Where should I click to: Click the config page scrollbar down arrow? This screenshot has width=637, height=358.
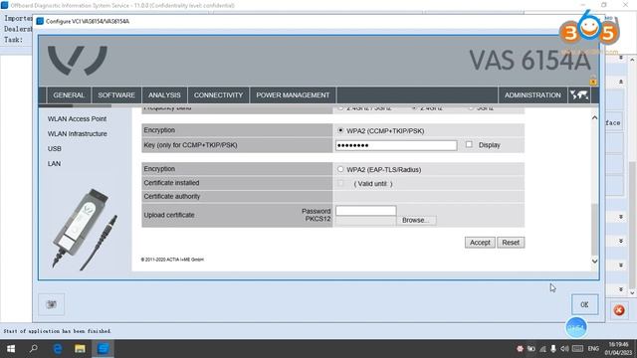tap(594, 261)
